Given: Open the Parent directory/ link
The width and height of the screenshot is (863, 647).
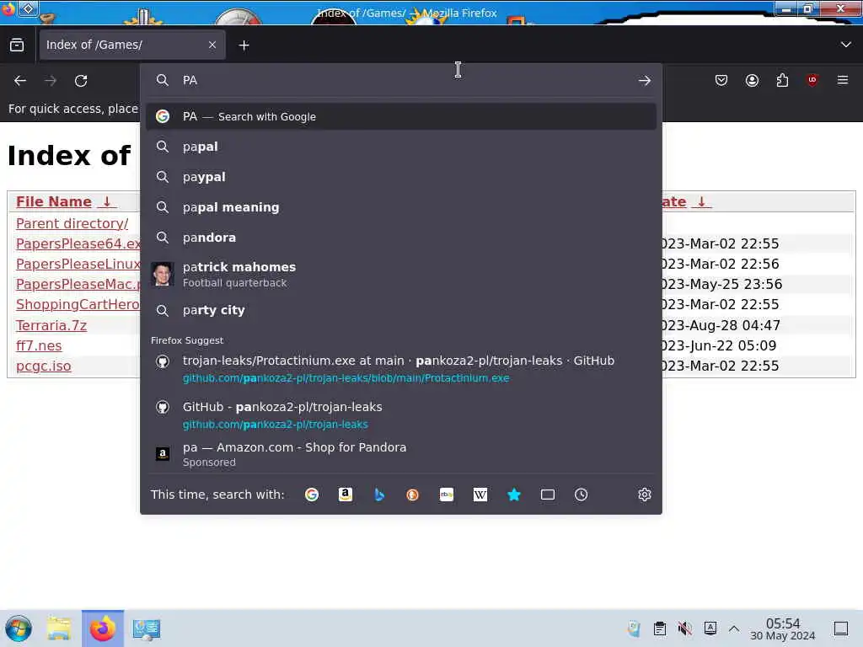Looking at the screenshot, I should (72, 223).
